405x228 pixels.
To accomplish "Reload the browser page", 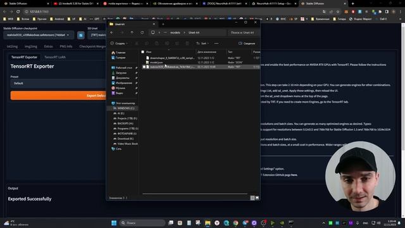I will [x=18, y=11].
